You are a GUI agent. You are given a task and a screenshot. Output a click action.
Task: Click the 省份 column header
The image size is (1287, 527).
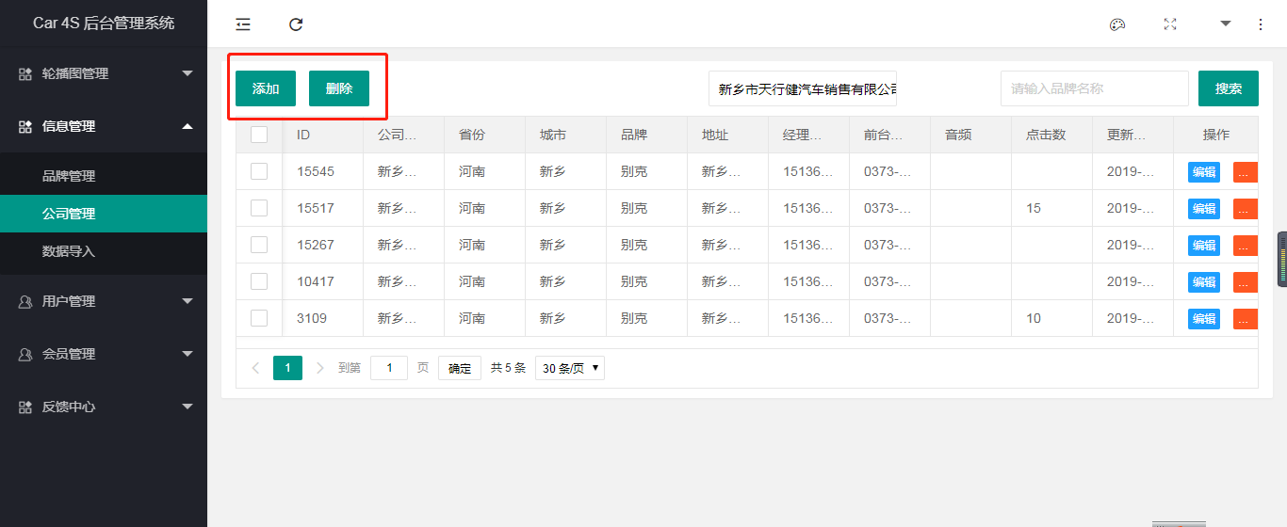[x=485, y=135]
